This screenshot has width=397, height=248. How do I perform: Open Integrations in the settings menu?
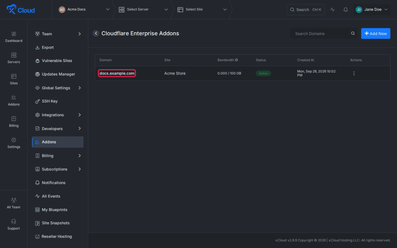tap(58, 115)
